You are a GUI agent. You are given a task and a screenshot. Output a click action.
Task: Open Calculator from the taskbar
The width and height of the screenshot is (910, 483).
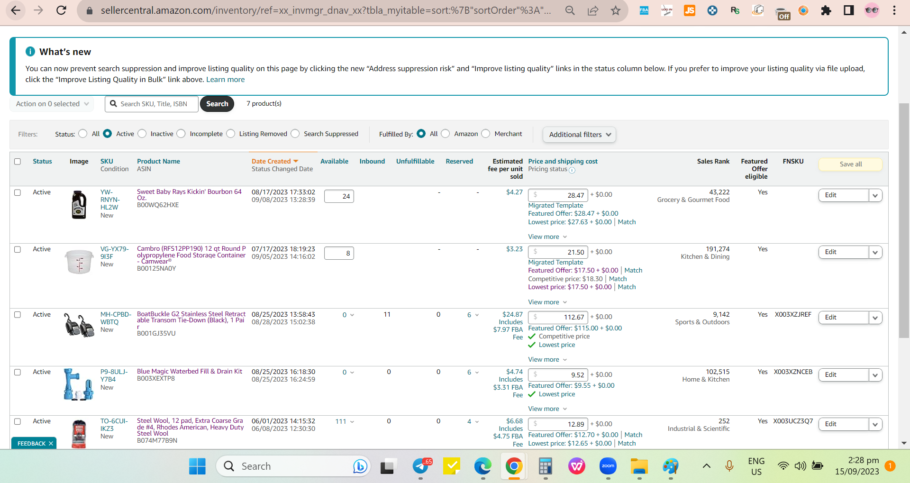(546, 466)
